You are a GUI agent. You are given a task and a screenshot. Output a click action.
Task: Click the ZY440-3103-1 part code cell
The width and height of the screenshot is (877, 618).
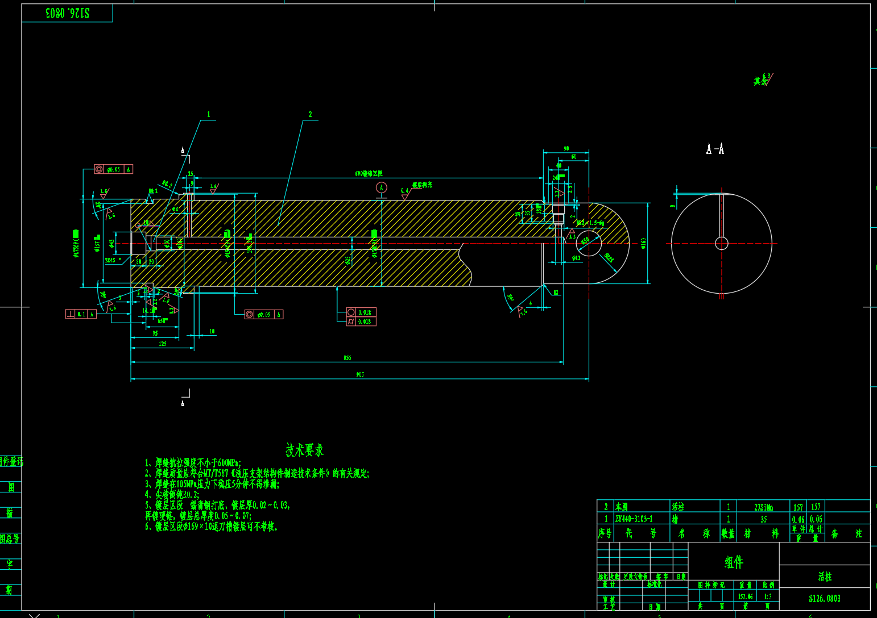pos(634,519)
